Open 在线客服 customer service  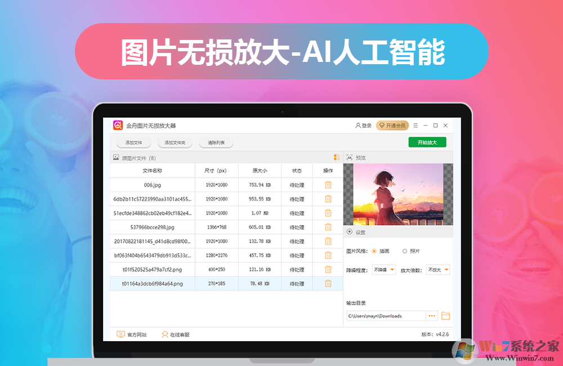tap(165, 333)
